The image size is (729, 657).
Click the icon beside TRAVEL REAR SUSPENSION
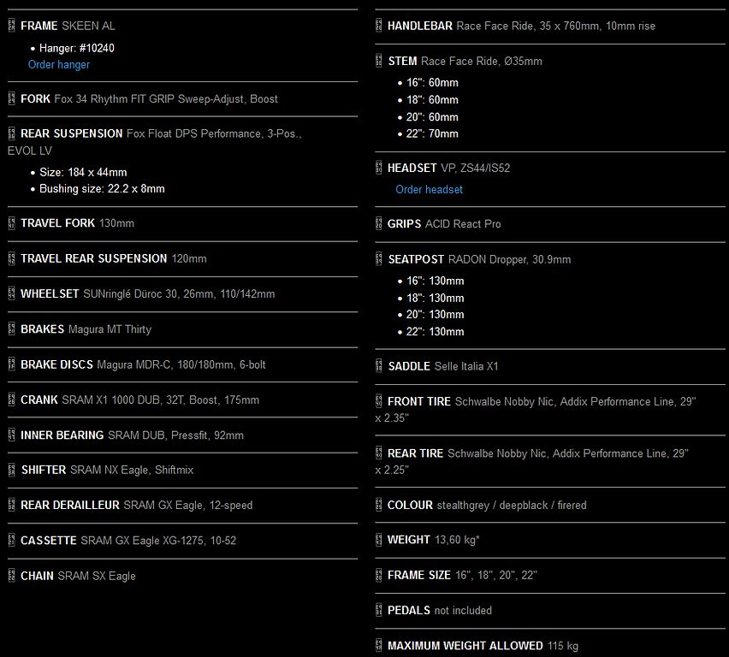pos(12,258)
